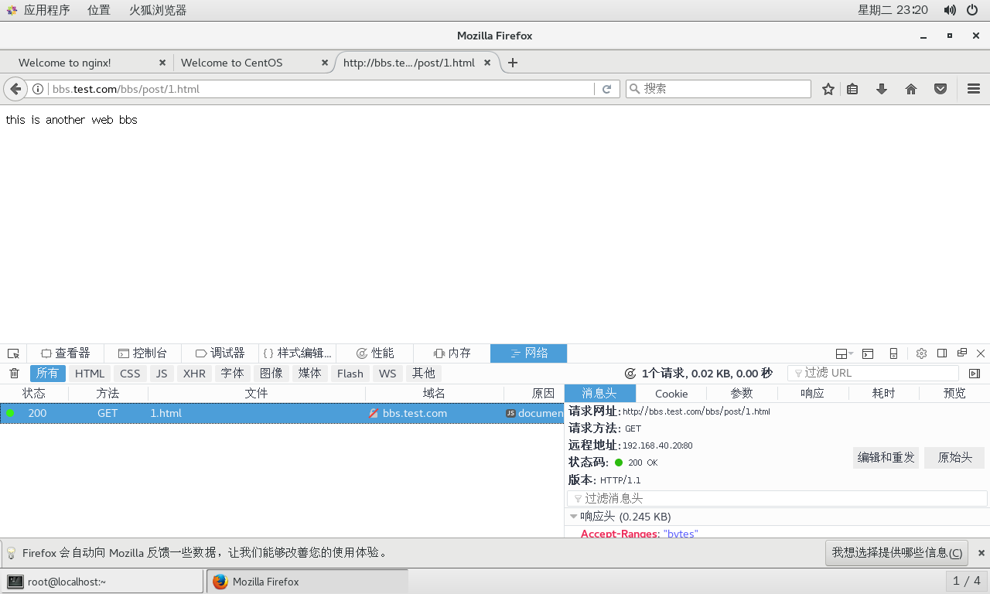This screenshot has height=594, width=990.
Task: Close the developer tools panel
Action: (981, 353)
